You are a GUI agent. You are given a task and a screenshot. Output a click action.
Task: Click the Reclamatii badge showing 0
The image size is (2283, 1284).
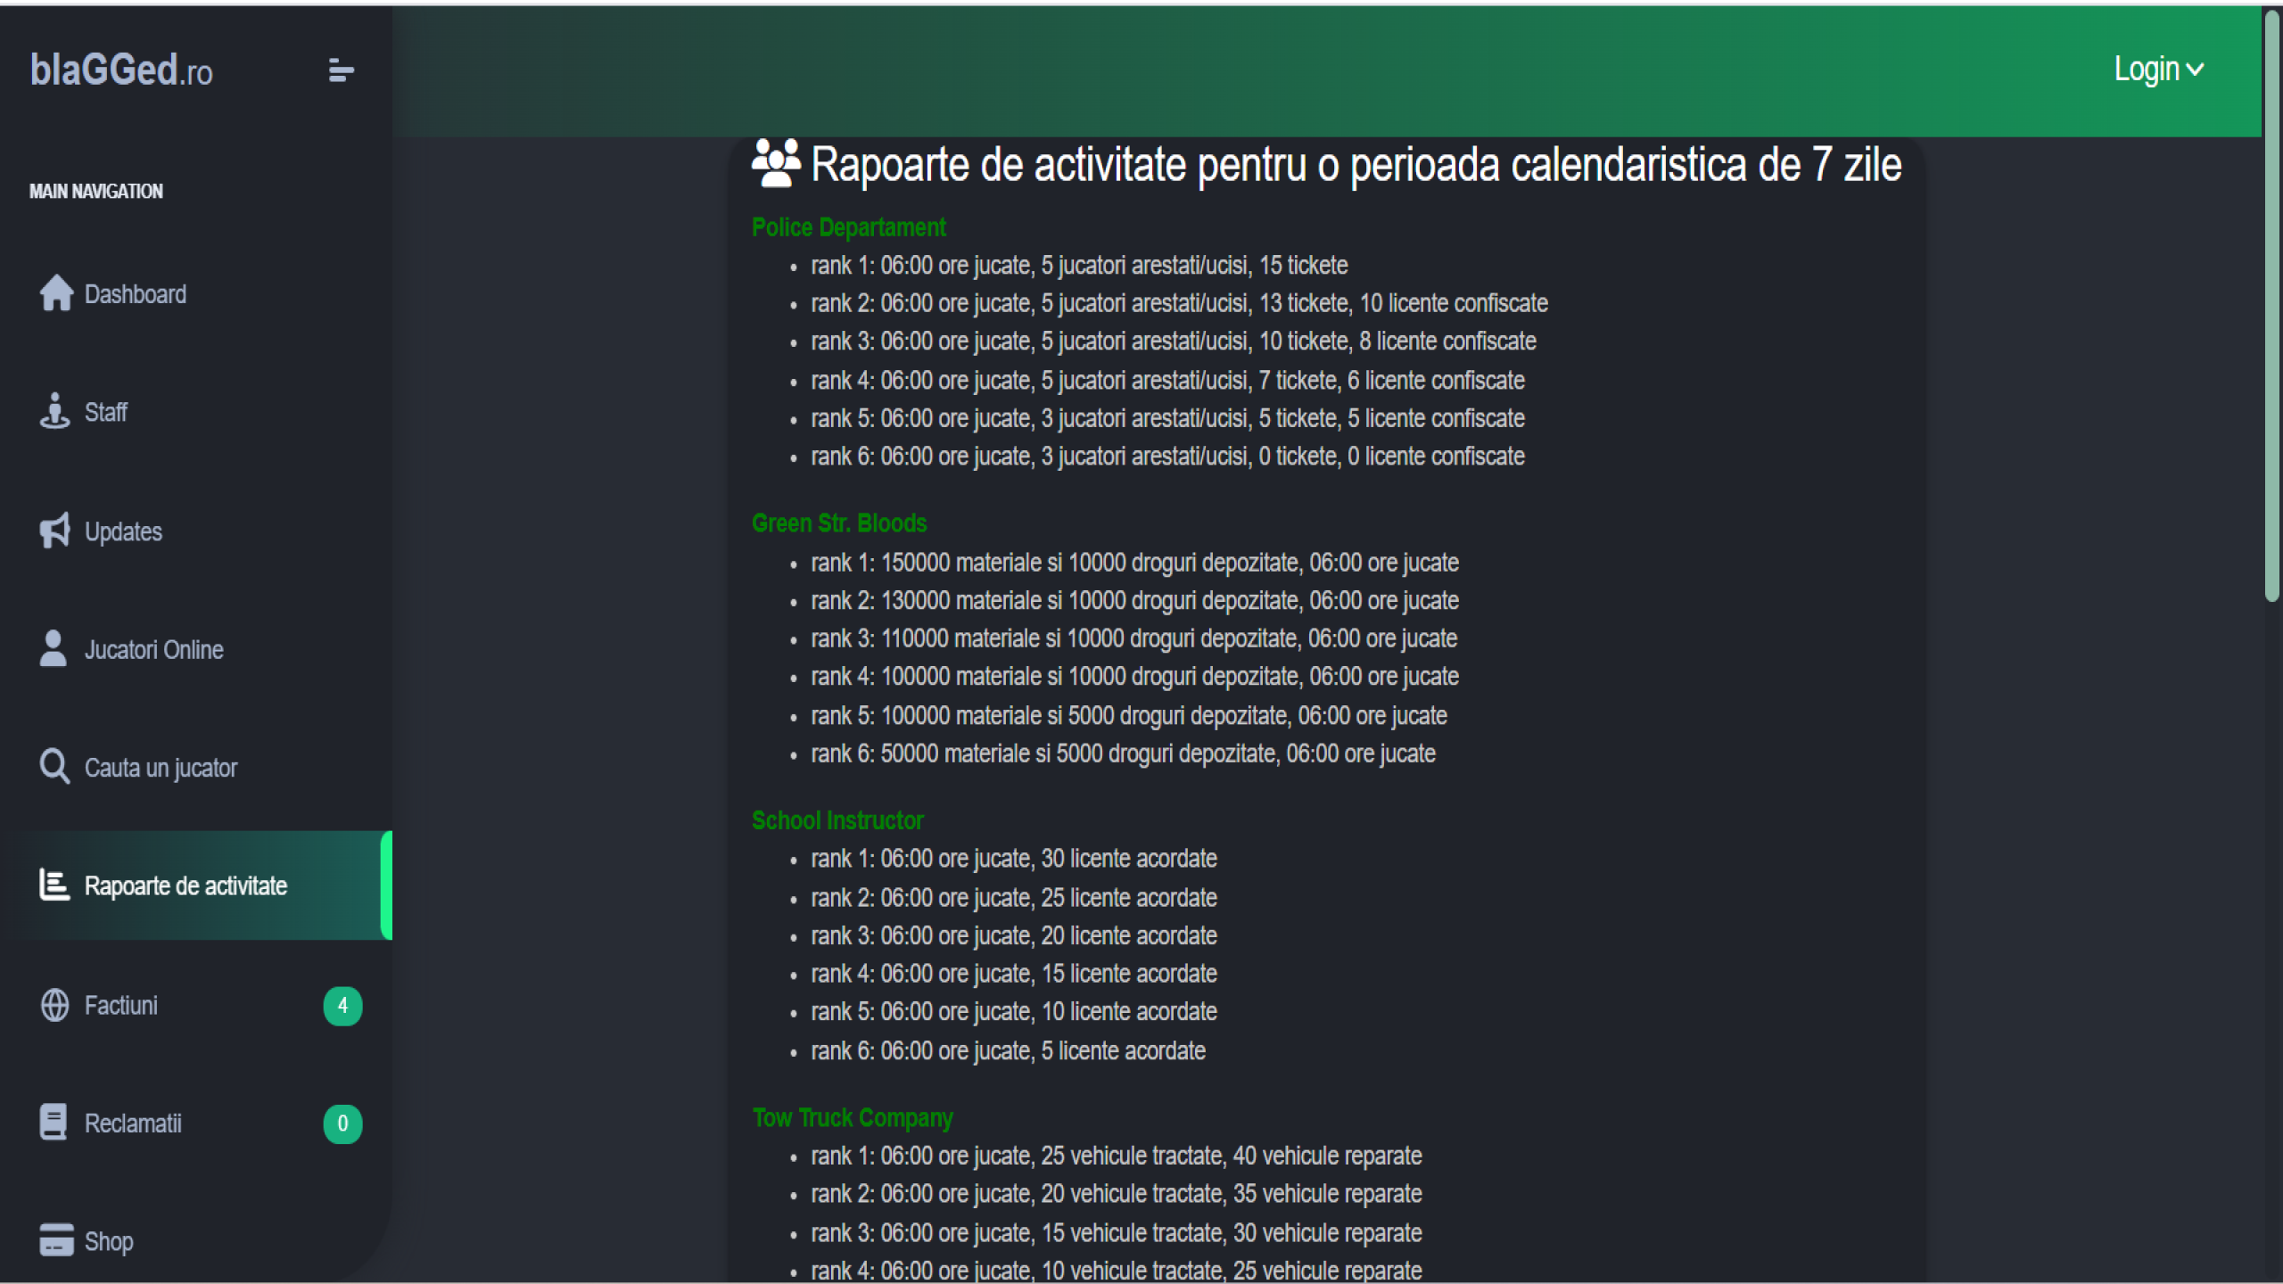click(342, 1123)
